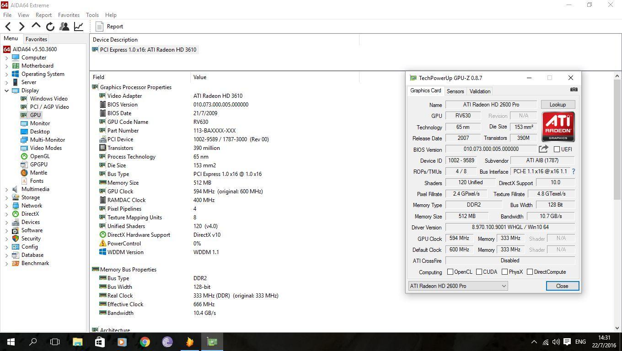
Task: Open the Favorites menu
Action: click(69, 15)
